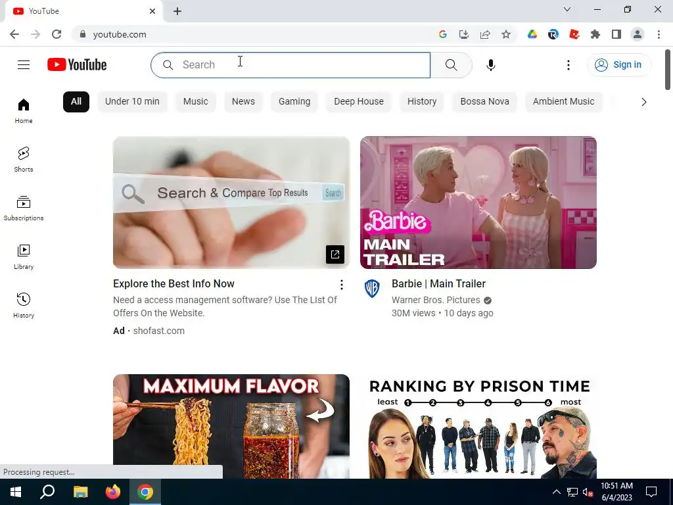Select the Bossa Nova chip
The height and width of the screenshot is (505, 673).
click(484, 102)
